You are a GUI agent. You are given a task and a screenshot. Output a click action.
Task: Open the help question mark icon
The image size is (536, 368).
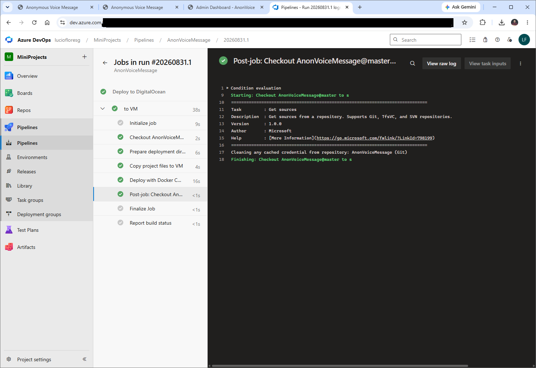[497, 40]
